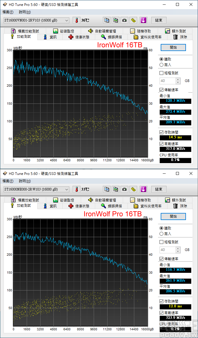
Task: Open the ST16000NE000 drive dropdown
Action: coord(36,189)
